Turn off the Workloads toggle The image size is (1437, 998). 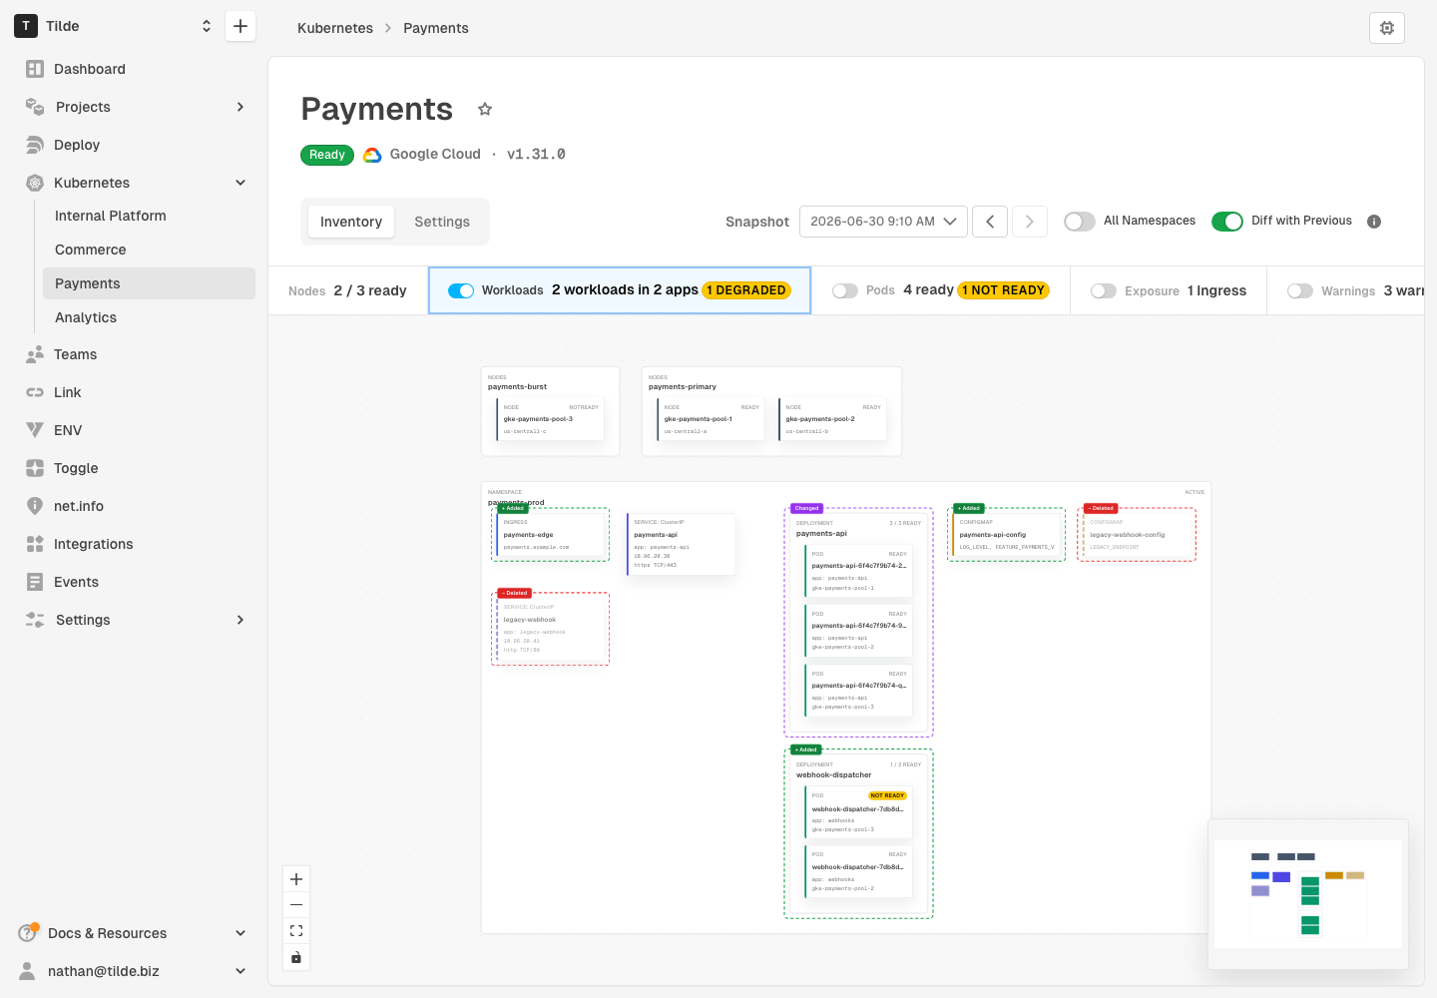[461, 290]
